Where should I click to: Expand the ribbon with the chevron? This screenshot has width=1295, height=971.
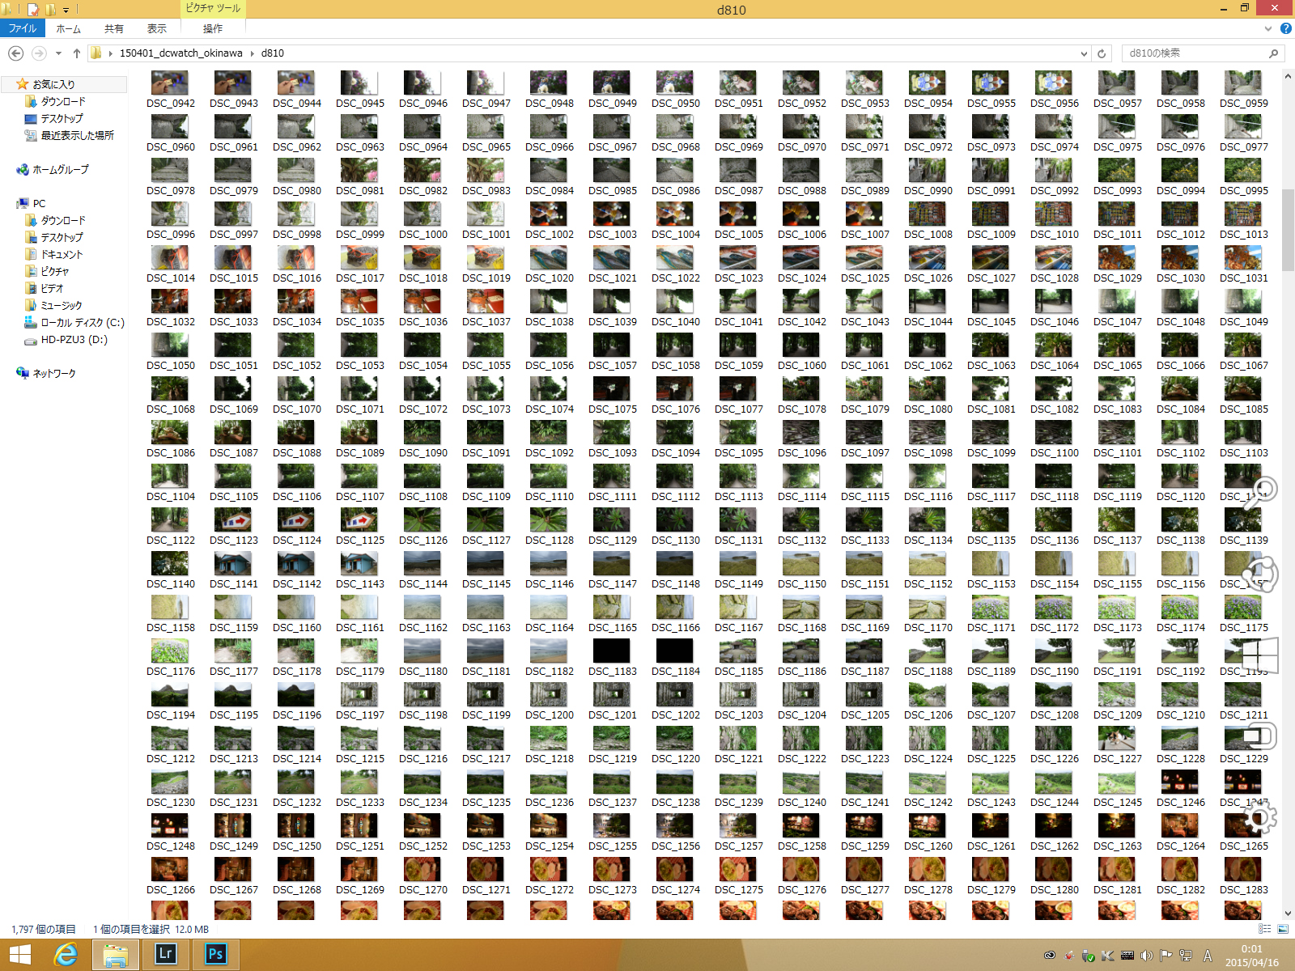coord(1268,28)
